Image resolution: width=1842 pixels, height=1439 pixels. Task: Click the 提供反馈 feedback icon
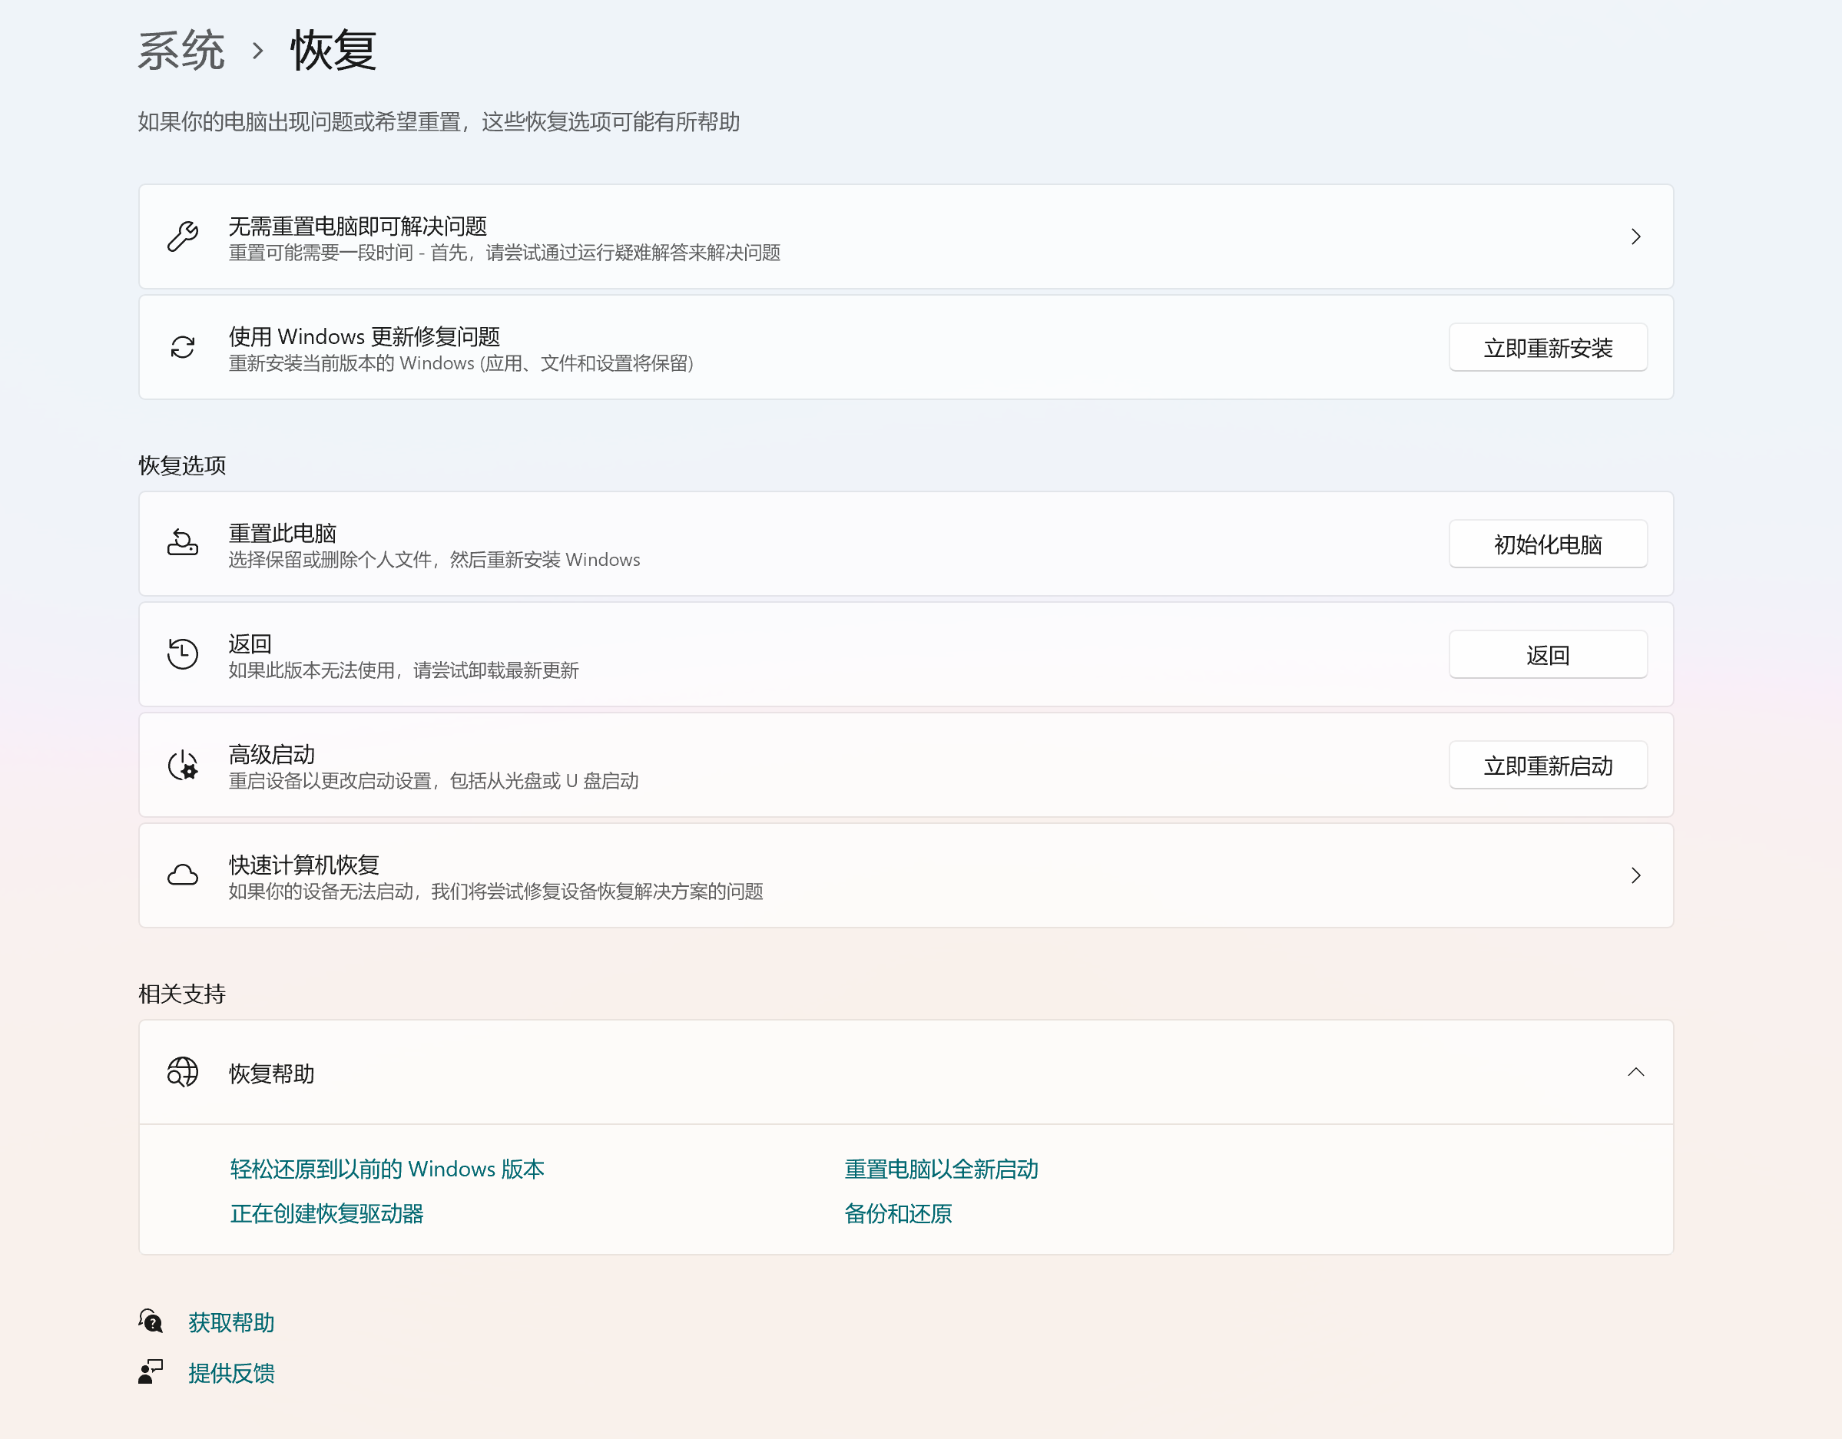pyautogui.click(x=151, y=1372)
